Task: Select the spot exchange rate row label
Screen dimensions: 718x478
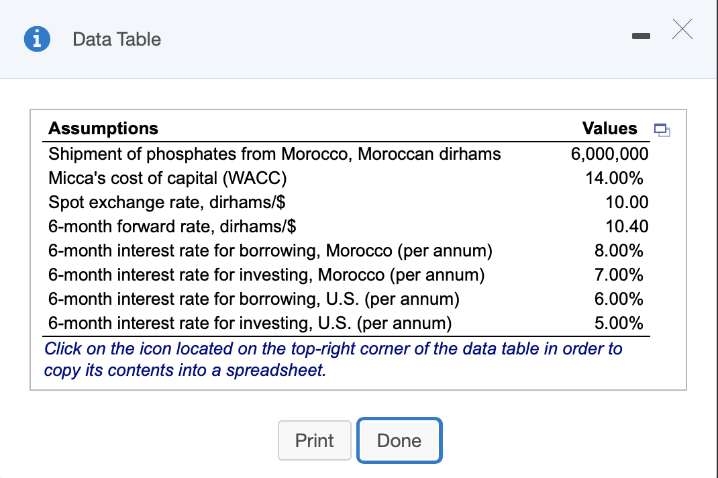Action: pos(168,203)
